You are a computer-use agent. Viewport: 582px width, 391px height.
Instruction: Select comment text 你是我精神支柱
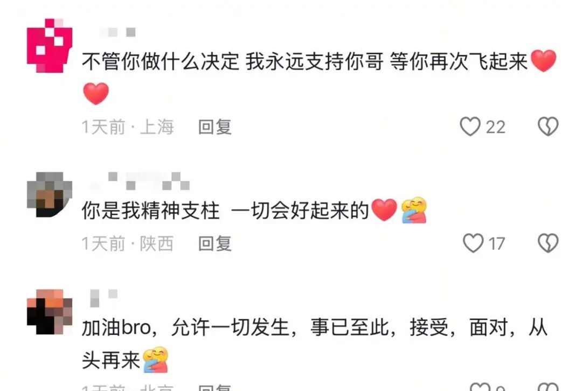(151, 211)
